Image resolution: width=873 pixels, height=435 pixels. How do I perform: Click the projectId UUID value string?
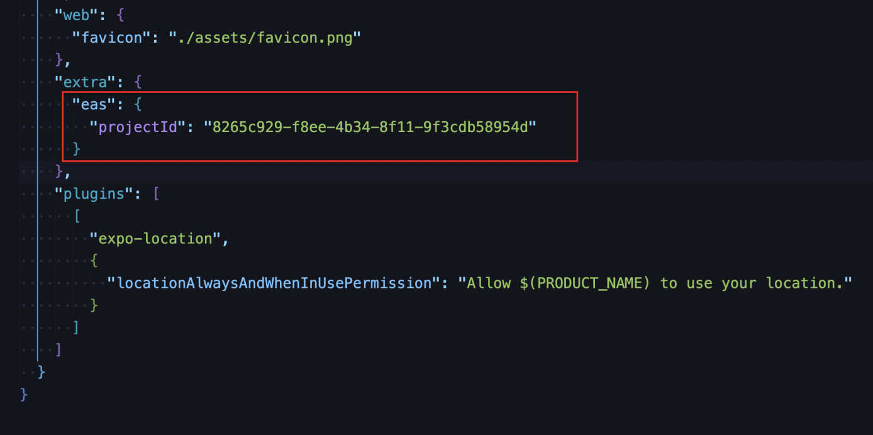pos(370,126)
